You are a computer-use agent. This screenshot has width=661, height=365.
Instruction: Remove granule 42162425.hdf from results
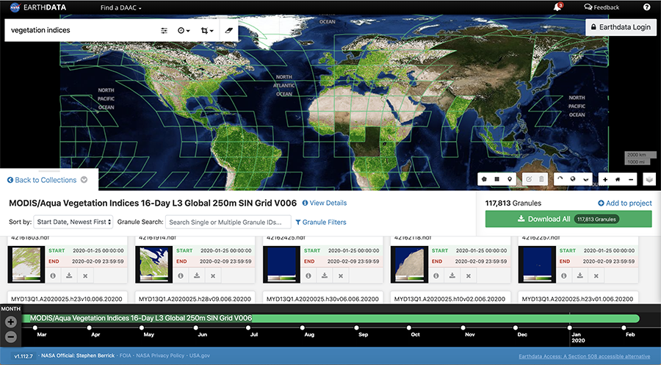(x=341, y=275)
